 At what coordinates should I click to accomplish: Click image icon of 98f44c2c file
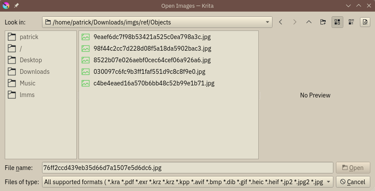click(x=86, y=49)
